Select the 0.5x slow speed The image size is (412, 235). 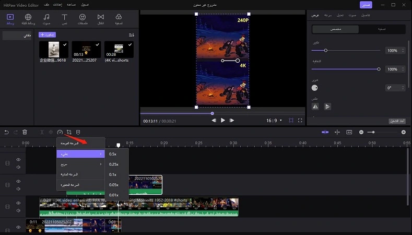click(x=117, y=154)
